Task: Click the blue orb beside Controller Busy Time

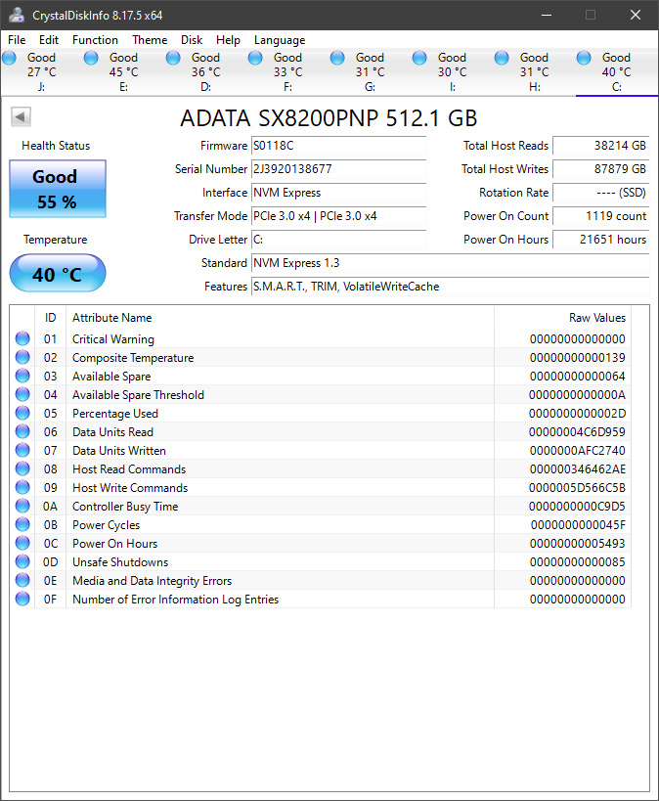Action: pyautogui.click(x=22, y=506)
